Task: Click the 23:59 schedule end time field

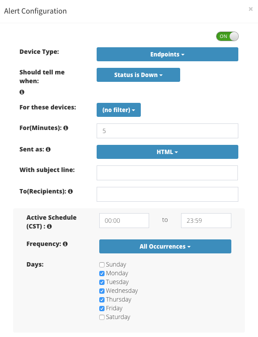Action: [x=206, y=221]
